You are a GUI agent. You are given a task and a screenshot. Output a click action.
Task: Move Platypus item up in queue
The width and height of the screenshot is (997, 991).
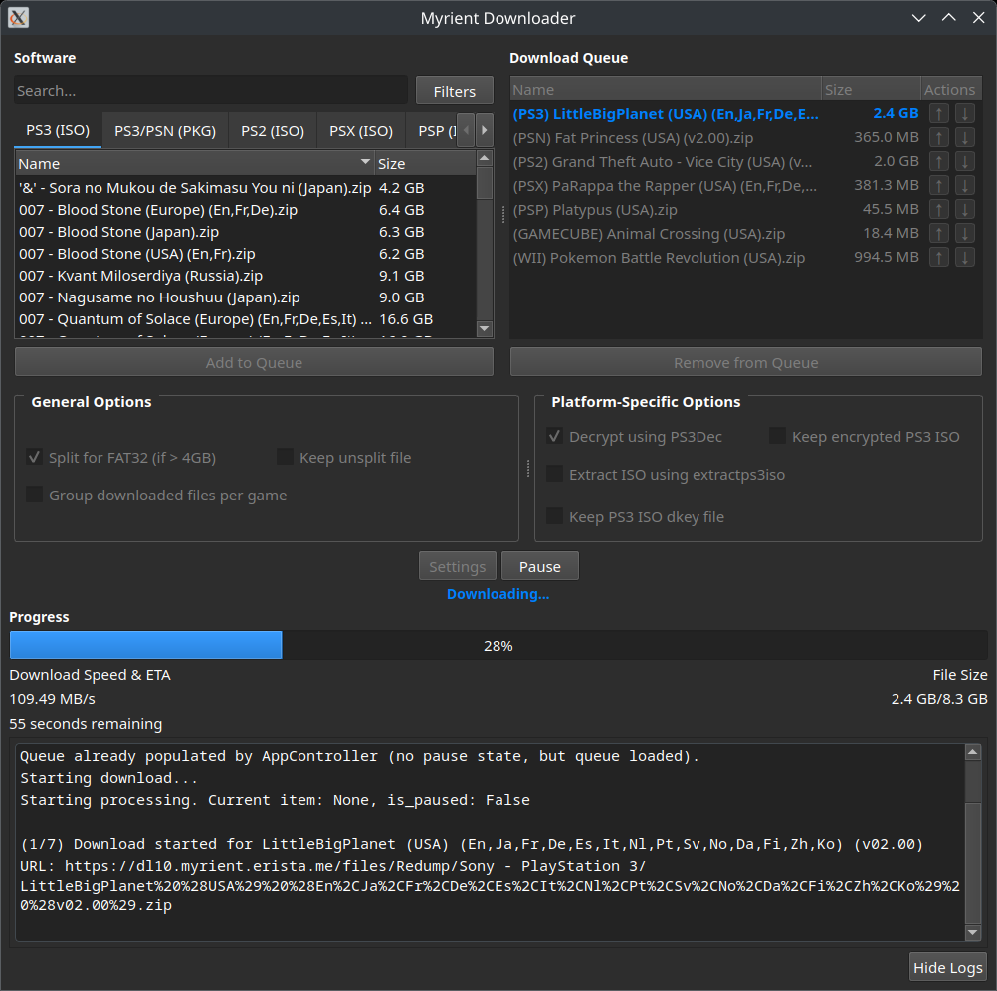938,209
